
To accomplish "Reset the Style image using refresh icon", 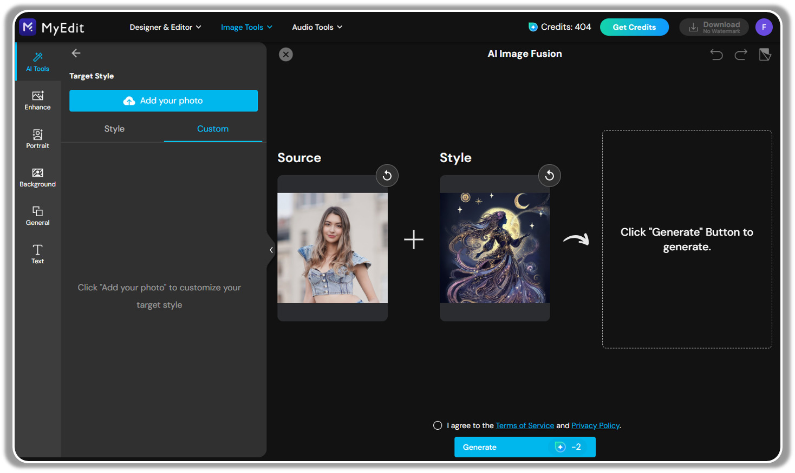I will click(549, 175).
